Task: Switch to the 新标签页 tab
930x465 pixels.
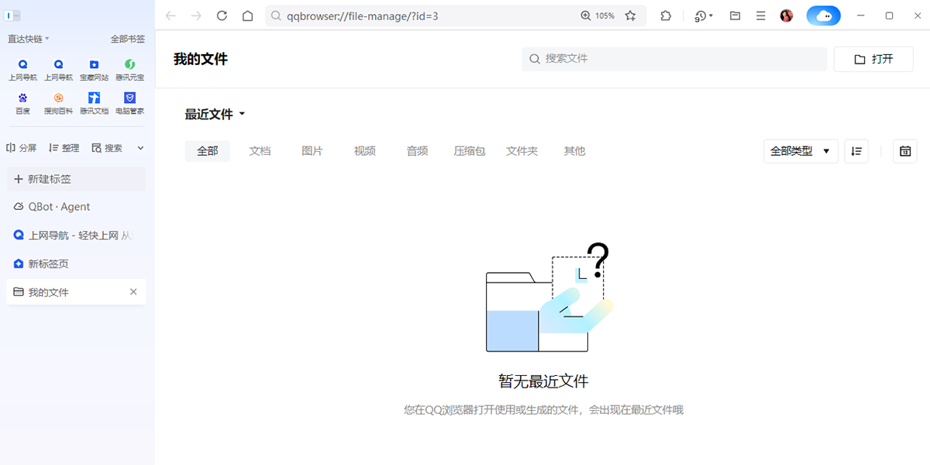Action: 76,264
